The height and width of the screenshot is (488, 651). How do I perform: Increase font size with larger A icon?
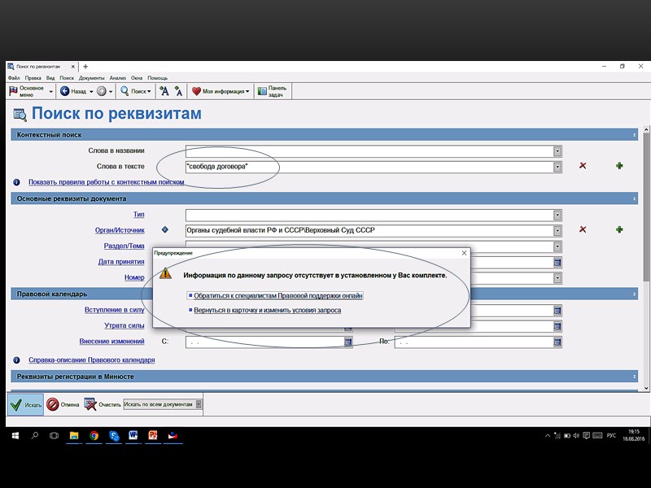(x=164, y=91)
